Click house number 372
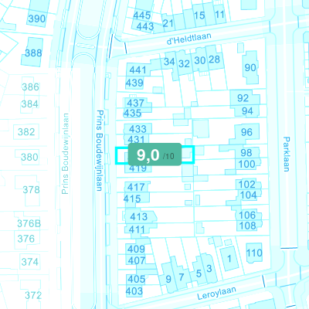Screen dimensions: 309x309 click(33, 295)
